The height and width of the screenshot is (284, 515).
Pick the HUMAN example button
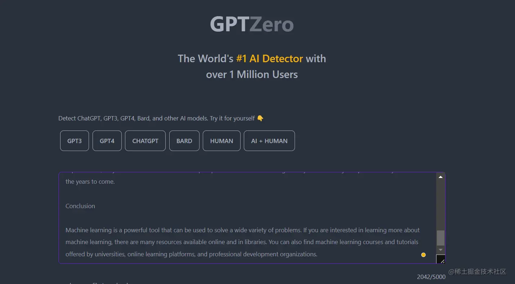tap(221, 141)
